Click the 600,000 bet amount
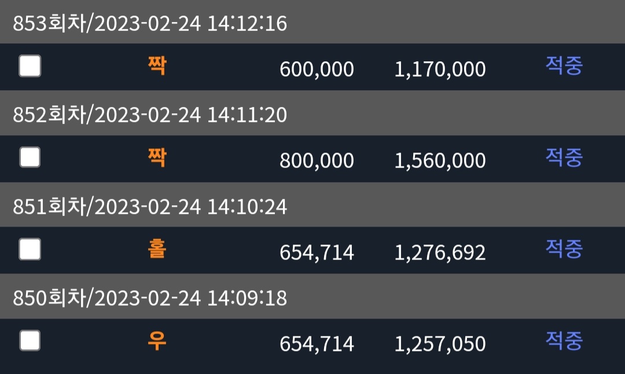This screenshot has height=374, width=625. click(317, 69)
